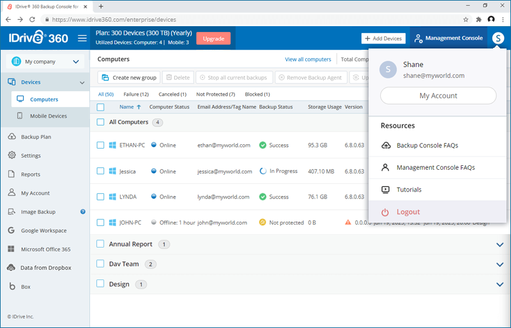Click the Microsoft Office 365 grid icon
Viewport: 511px width, 328px height.
[11, 249]
